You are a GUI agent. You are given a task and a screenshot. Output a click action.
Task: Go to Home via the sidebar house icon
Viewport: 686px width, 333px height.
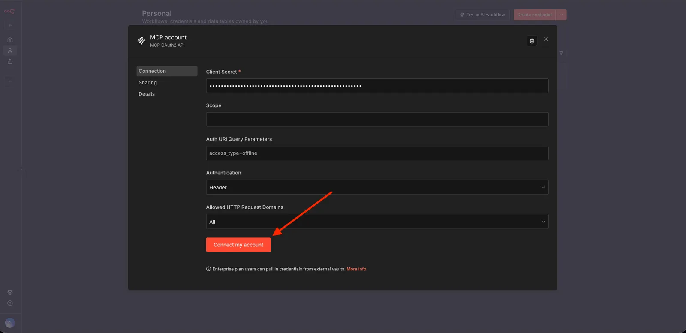10,40
